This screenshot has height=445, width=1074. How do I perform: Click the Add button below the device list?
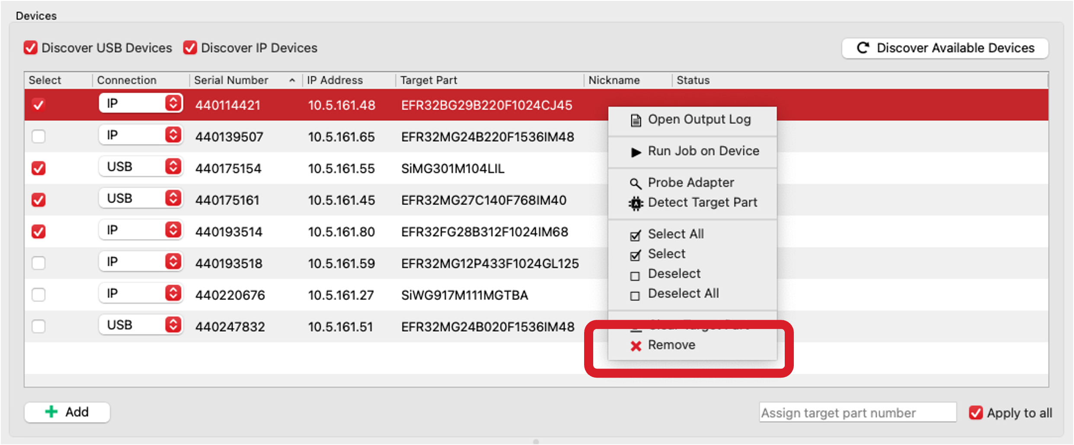coord(67,411)
